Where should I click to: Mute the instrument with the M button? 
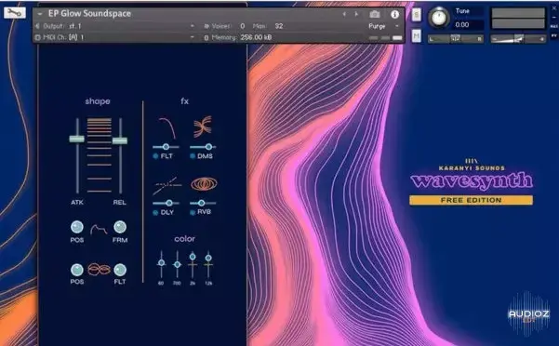point(417,35)
